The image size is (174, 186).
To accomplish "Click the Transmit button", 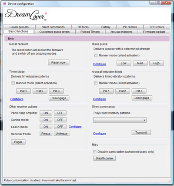I will pyautogui.click(x=141, y=133).
